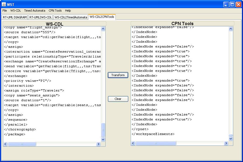The height and width of the screenshot is (162, 243).
Task: Click the '<participate relationshipType' line
Action: [x=52, y=56]
